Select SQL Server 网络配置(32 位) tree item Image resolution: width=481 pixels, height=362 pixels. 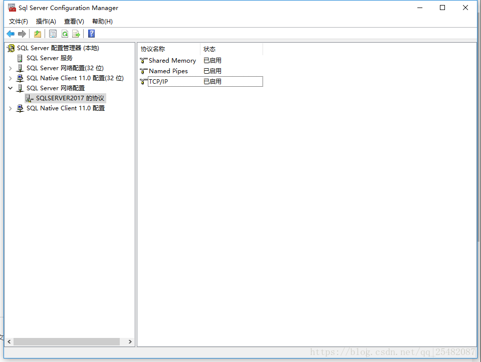coord(65,68)
